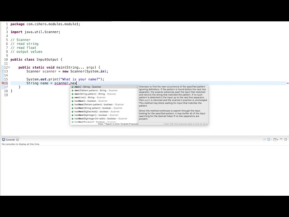Pick hasNext(String pattern) : boolean proposal
The height and width of the screenshot is (217, 289).
click(x=104, y=108)
